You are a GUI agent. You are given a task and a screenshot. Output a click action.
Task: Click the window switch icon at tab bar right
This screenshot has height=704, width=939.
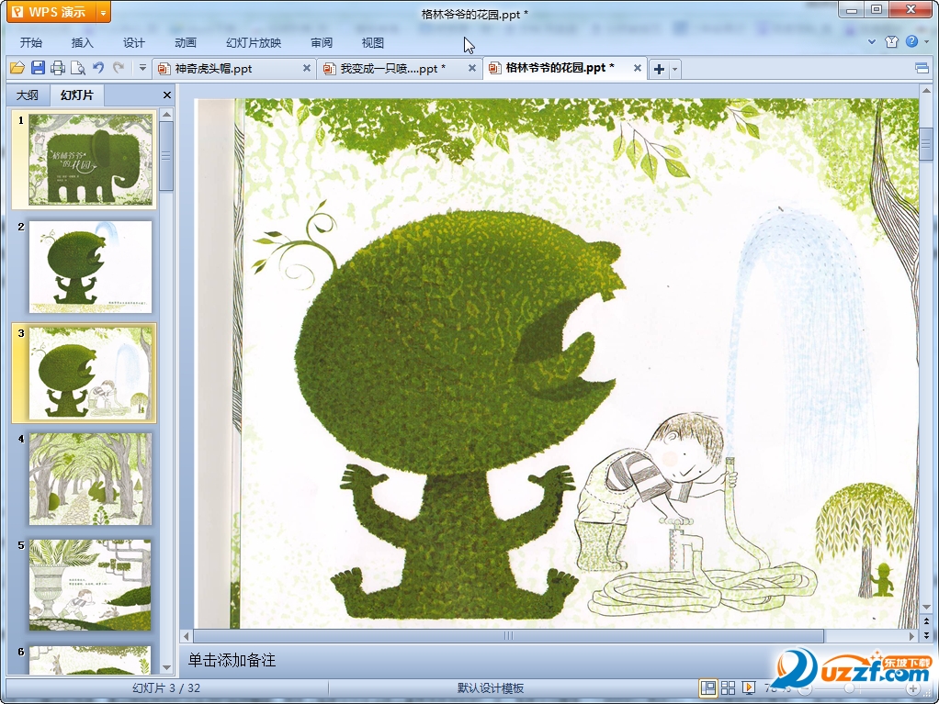[922, 68]
